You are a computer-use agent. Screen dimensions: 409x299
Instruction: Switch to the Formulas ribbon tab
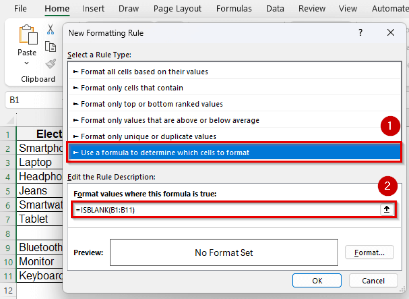tap(234, 8)
